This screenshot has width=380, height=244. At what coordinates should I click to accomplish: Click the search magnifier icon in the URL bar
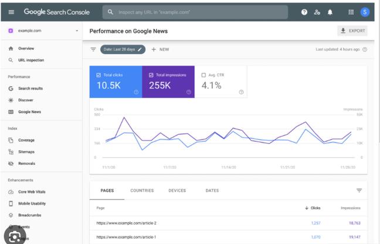tap(110, 12)
